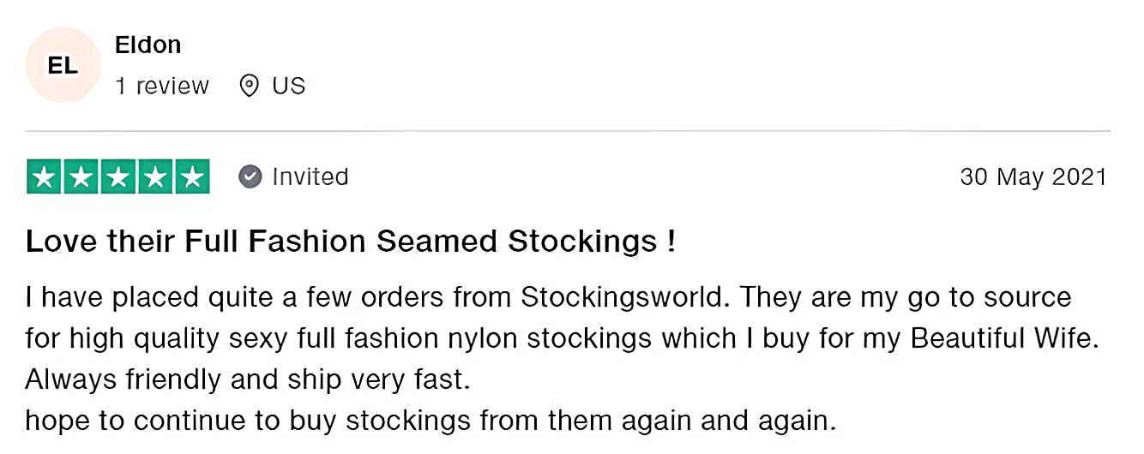Click the third green rating star
Screen dimensions: 1144x454
[x=118, y=176]
